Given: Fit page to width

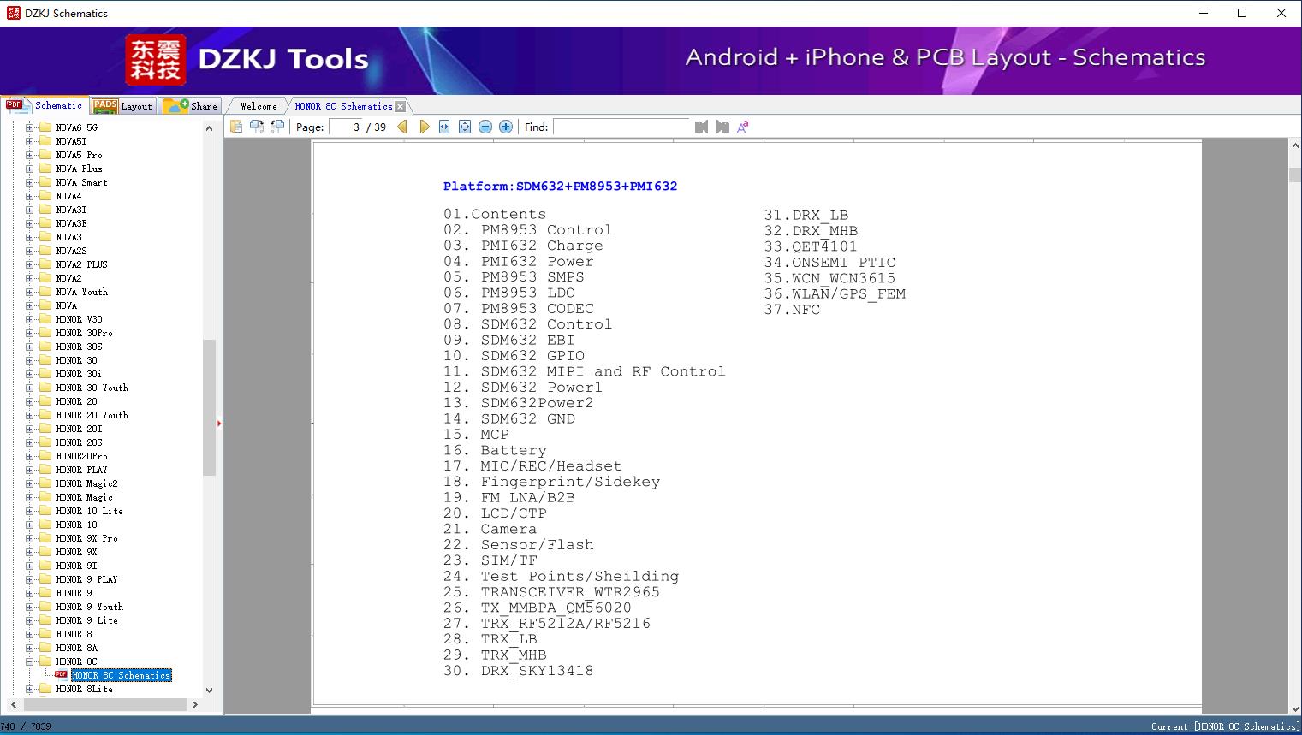Looking at the screenshot, I should coord(444,127).
